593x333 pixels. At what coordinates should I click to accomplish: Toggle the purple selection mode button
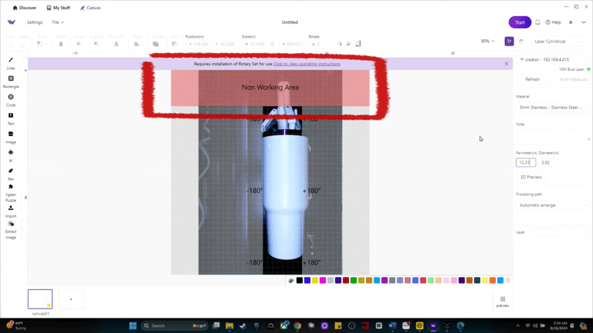click(509, 41)
